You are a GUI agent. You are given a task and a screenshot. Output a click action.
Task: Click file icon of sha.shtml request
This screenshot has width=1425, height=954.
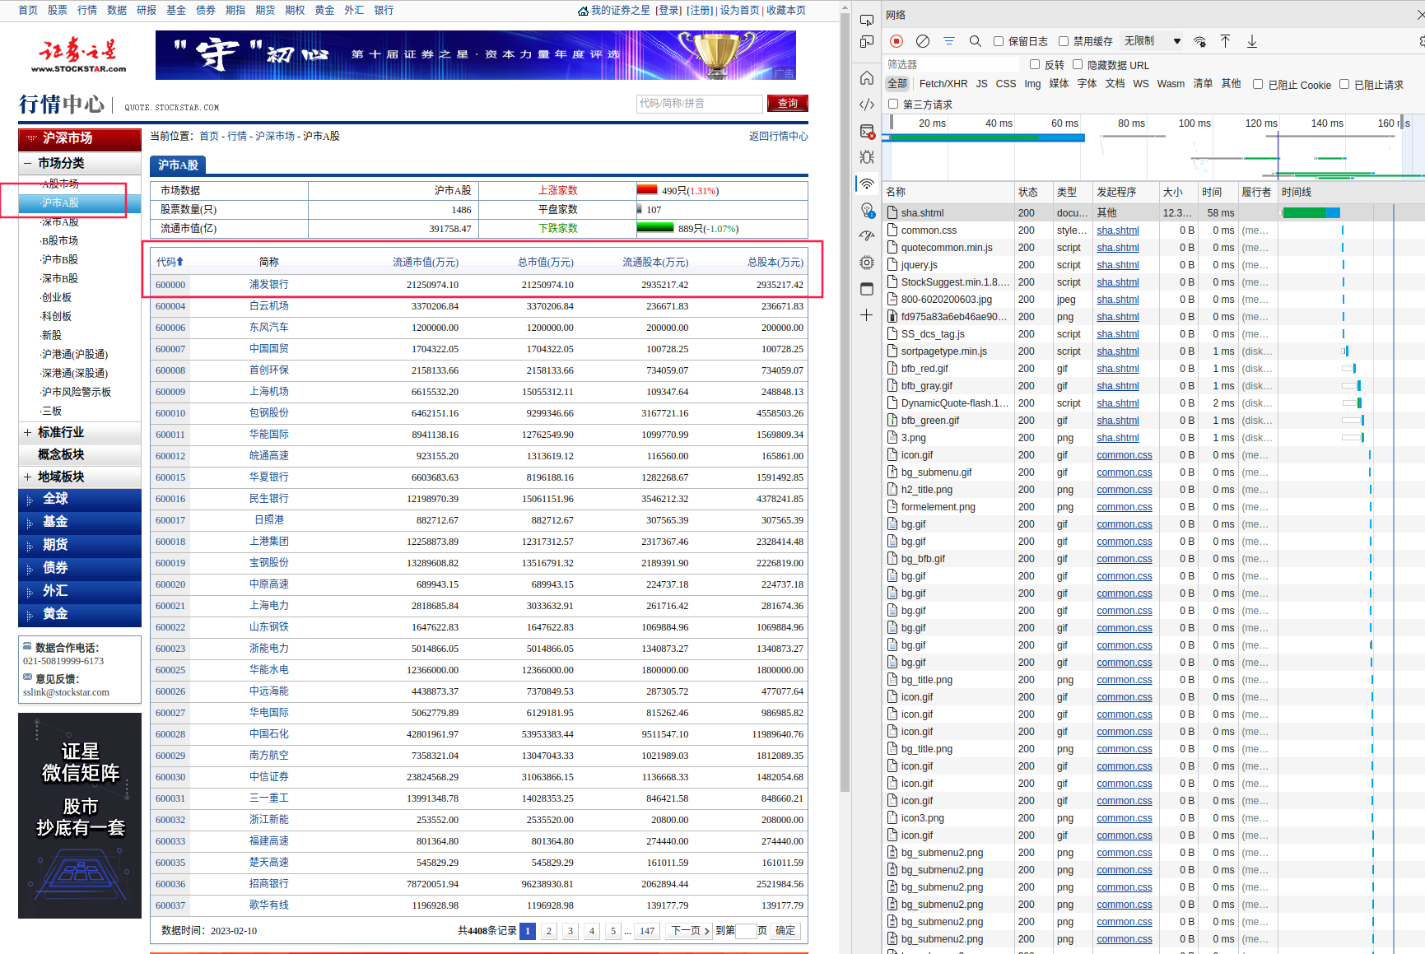[x=892, y=213]
